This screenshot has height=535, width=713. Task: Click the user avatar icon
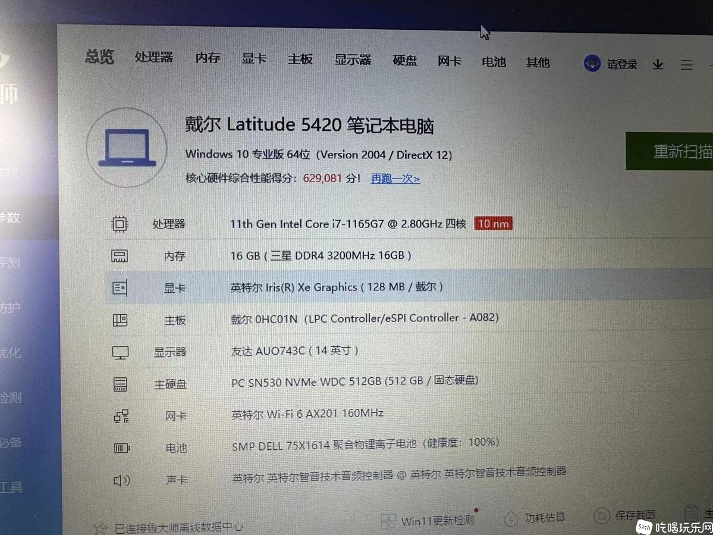[592, 63]
